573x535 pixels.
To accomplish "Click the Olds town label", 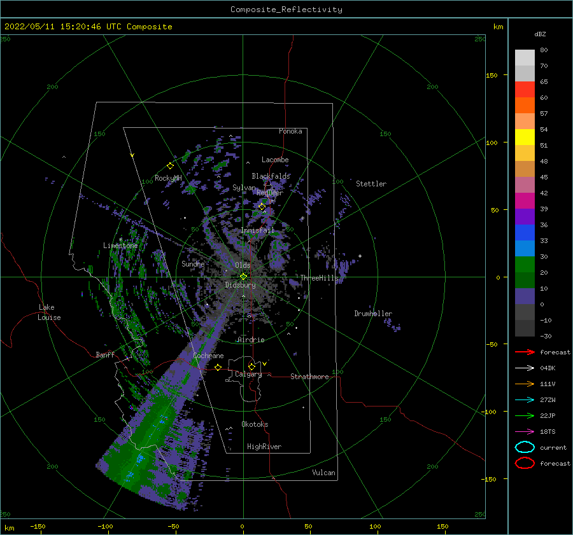I will pos(243,265).
